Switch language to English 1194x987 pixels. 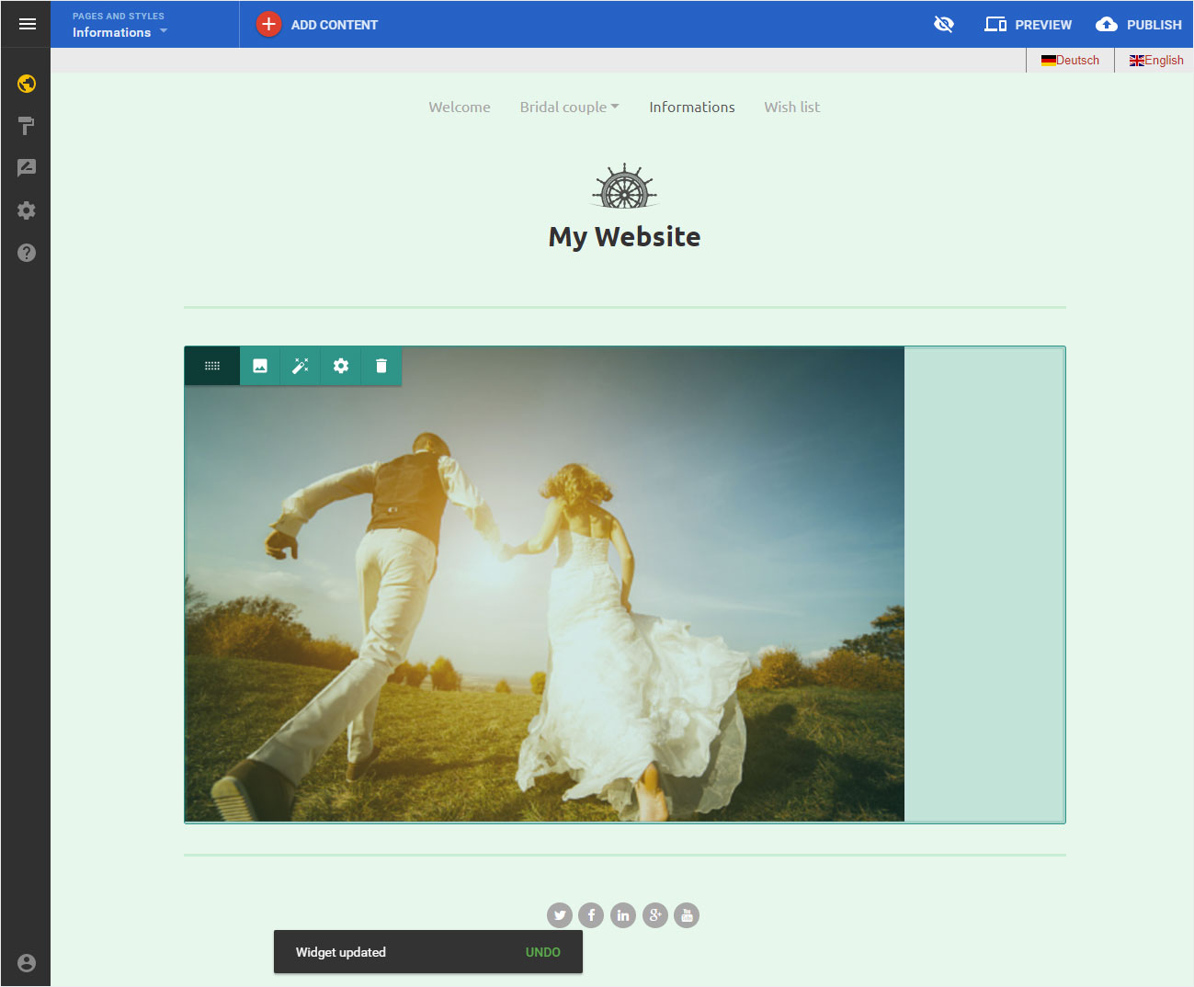[x=1156, y=60]
